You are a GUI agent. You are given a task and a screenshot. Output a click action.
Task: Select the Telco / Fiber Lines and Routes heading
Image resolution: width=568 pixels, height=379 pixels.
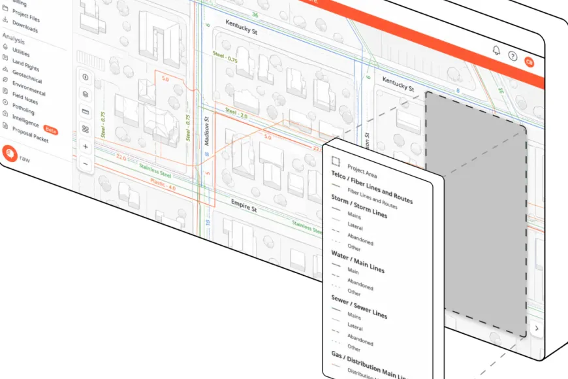pos(372,187)
